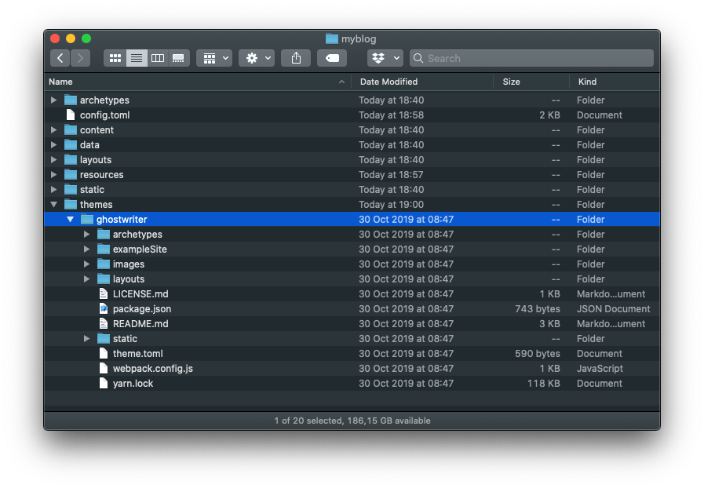This screenshot has width=704, height=488.
Task: Click the green full-screen window button
Action: 86,38
